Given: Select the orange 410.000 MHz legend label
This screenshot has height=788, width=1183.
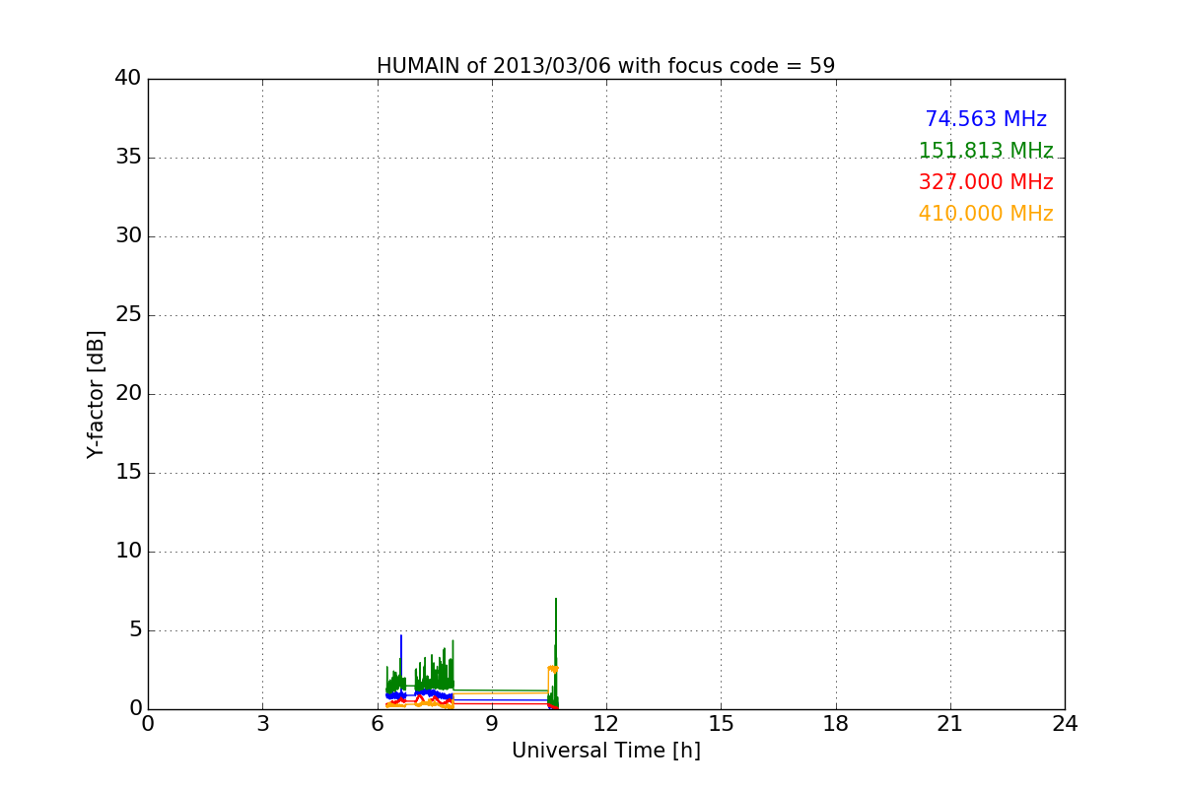Looking at the screenshot, I should click(985, 214).
